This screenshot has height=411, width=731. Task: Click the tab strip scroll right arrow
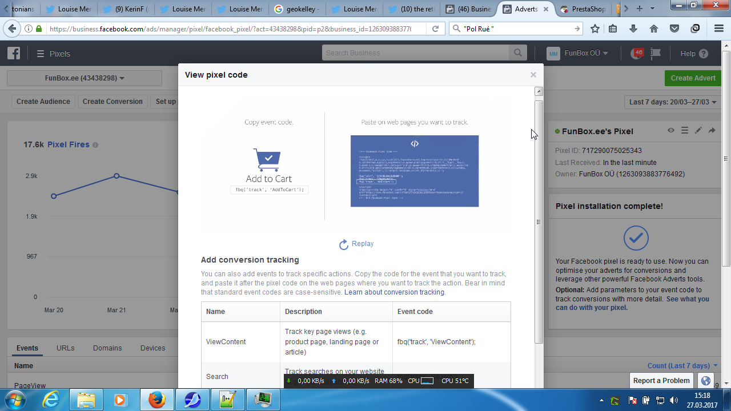[x=626, y=9]
